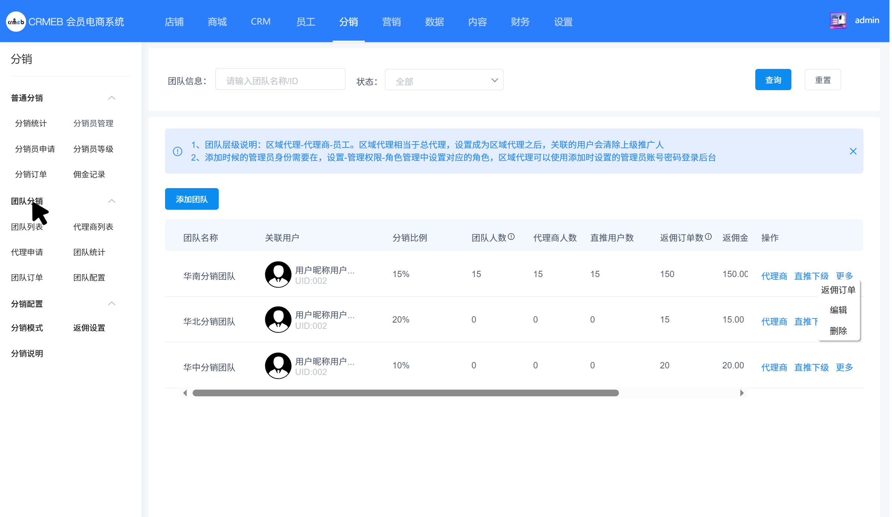Collapse the 普通分销 sidebar section
The height and width of the screenshot is (517, 892).
point(111,98)
